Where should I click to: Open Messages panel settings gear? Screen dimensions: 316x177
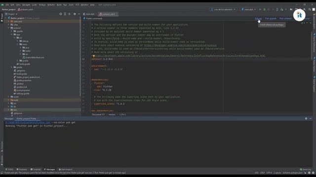pyautogui.click(x=306, y=118)
